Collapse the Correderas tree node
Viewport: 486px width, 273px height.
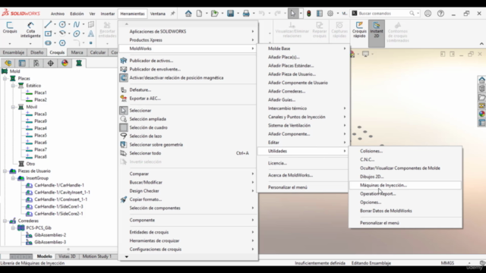pyautogui.click(x=5, y=221)
